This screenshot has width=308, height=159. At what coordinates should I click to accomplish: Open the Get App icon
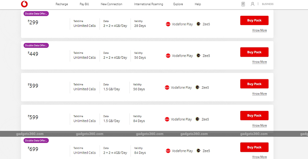(243, 4)
